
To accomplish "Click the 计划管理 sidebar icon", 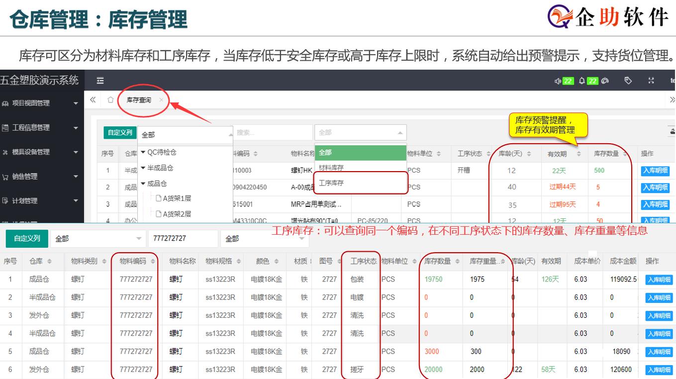I will pos(5,201).
